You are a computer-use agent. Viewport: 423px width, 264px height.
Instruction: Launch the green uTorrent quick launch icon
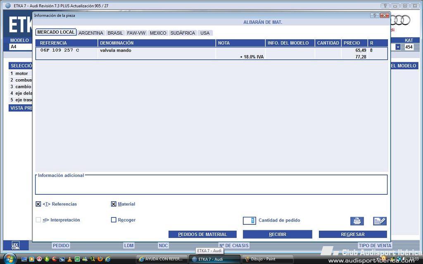[77, 259]
